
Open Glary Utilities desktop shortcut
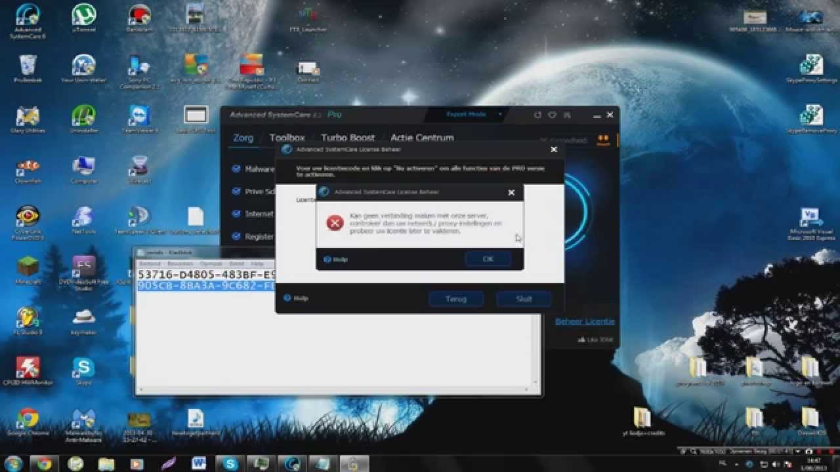point(28,119)
